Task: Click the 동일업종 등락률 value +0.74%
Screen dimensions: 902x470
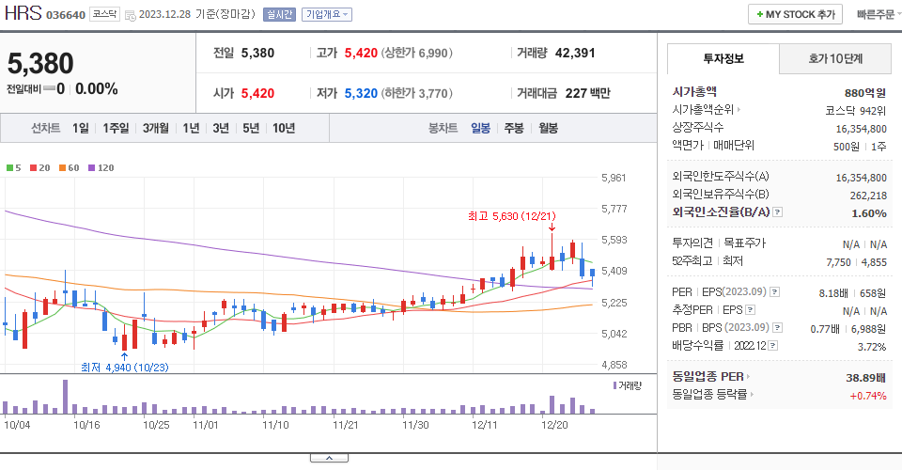Action: [x=868, y=396]
